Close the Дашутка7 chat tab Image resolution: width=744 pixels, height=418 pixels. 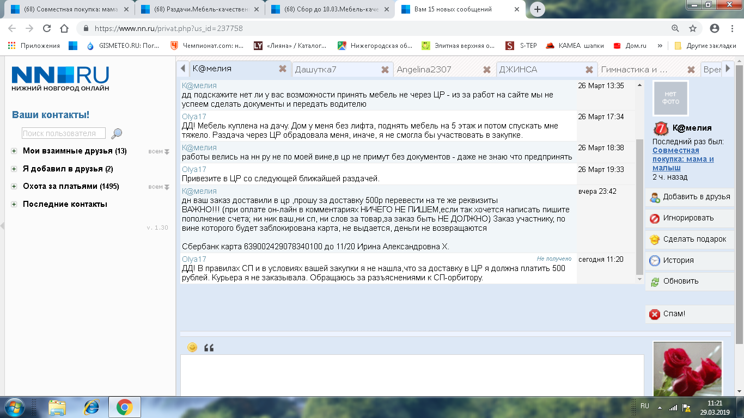(385, 70)
